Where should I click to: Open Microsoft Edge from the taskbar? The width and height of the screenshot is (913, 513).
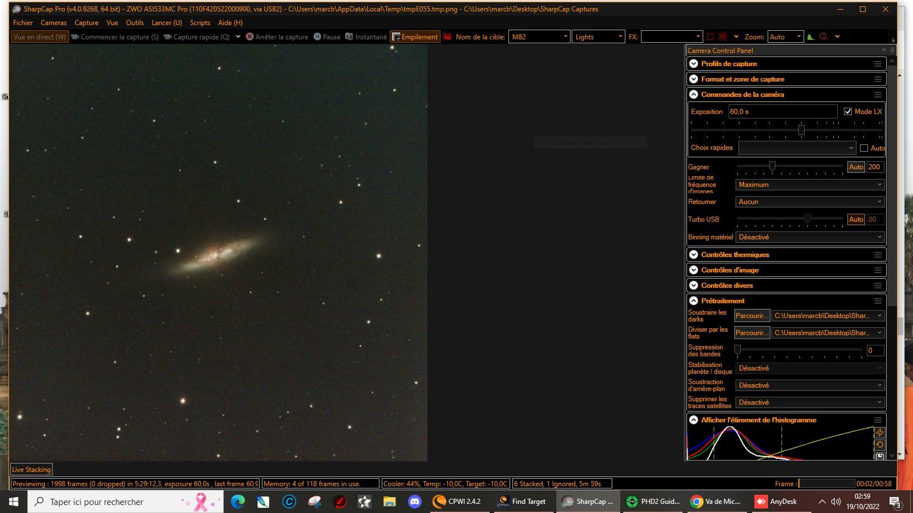[238, 502]
